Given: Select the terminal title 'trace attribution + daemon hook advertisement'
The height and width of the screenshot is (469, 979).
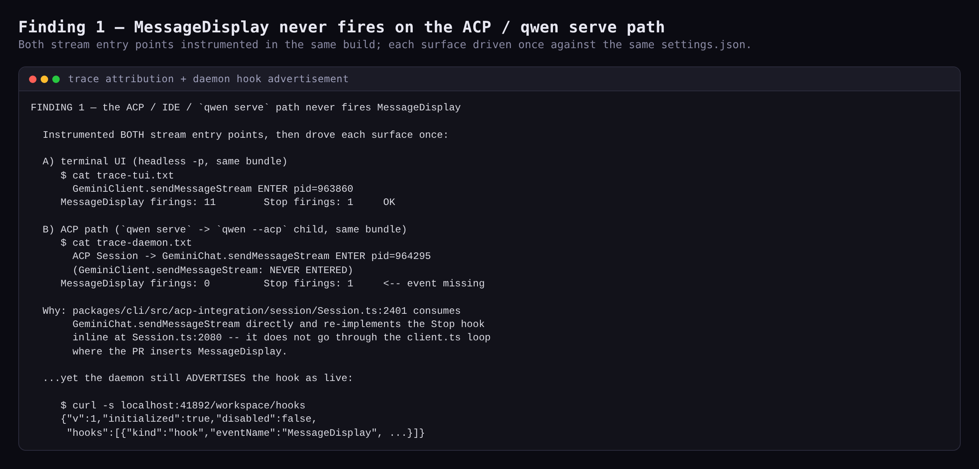Looking at the screenshot, I should tap(208, 79).
